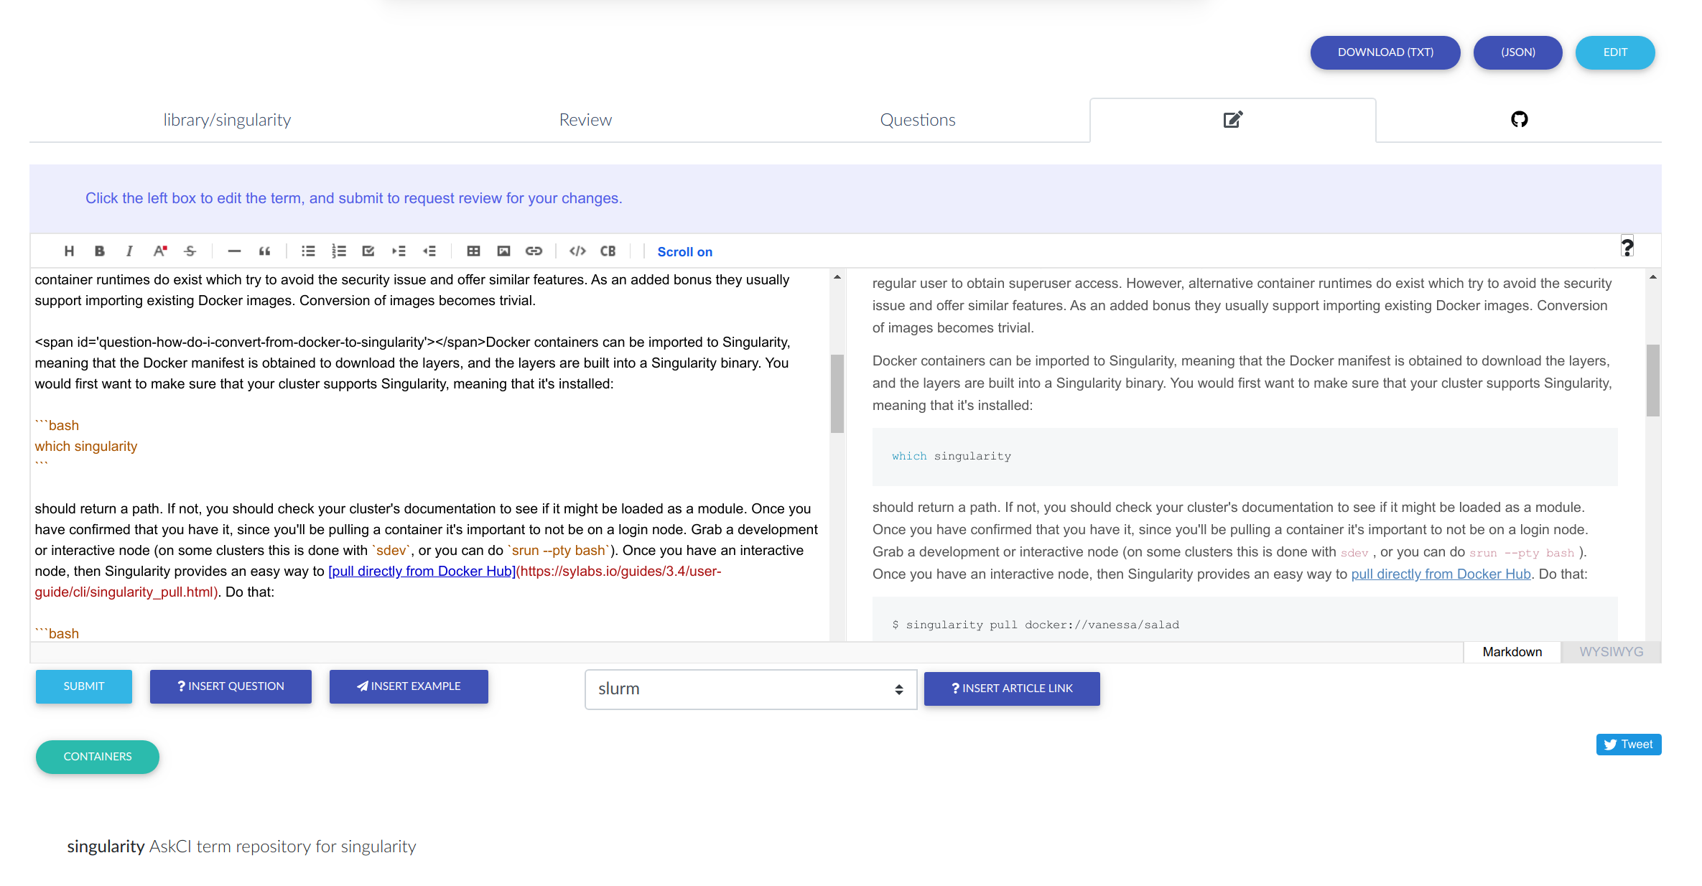The height and width of the screenshot is (886, 1702).
Task: Share with the Tweet button
Action: [x=1629, y=745]
